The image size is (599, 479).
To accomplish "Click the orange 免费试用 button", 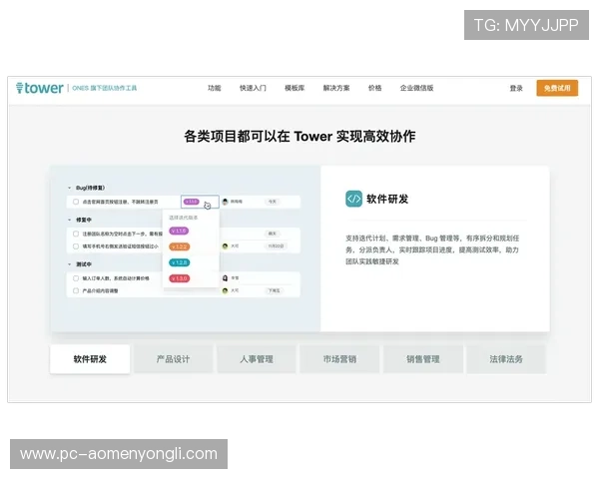I will coord(557,88).
